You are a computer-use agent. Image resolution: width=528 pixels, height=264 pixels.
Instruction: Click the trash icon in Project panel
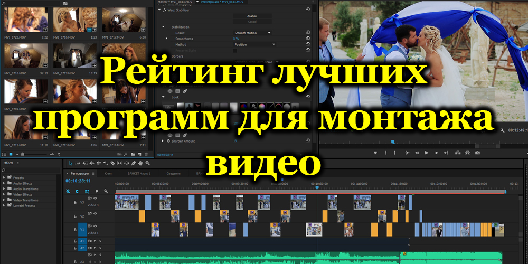point(146,154)
